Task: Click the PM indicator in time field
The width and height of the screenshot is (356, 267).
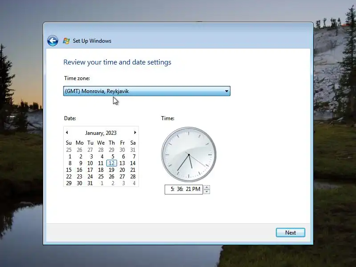Action: pyautogui.click(x=196, y=189)
